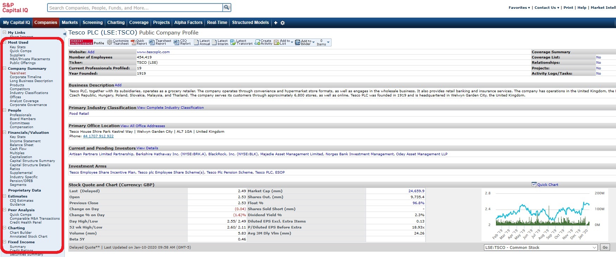Expand the LSE:TSCO Common Stock dropdown
Image resolution: width=616 pixels, height=257 pixels.
(594, 247)
